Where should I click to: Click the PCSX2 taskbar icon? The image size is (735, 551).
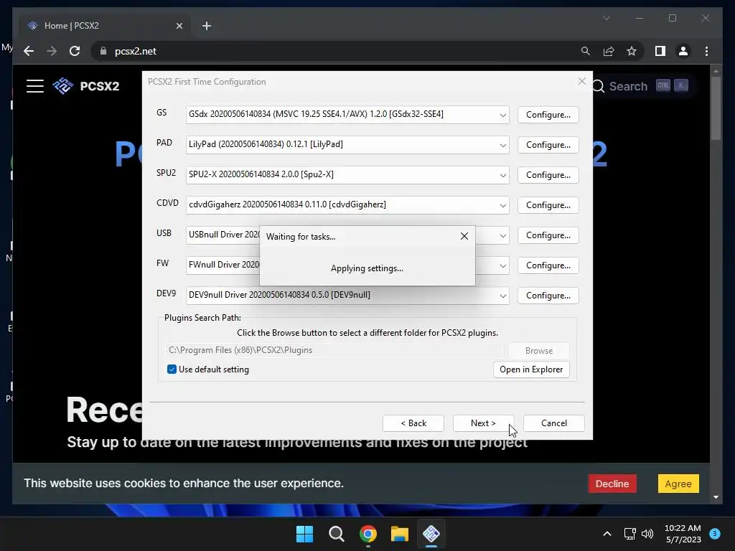(431, 534)
